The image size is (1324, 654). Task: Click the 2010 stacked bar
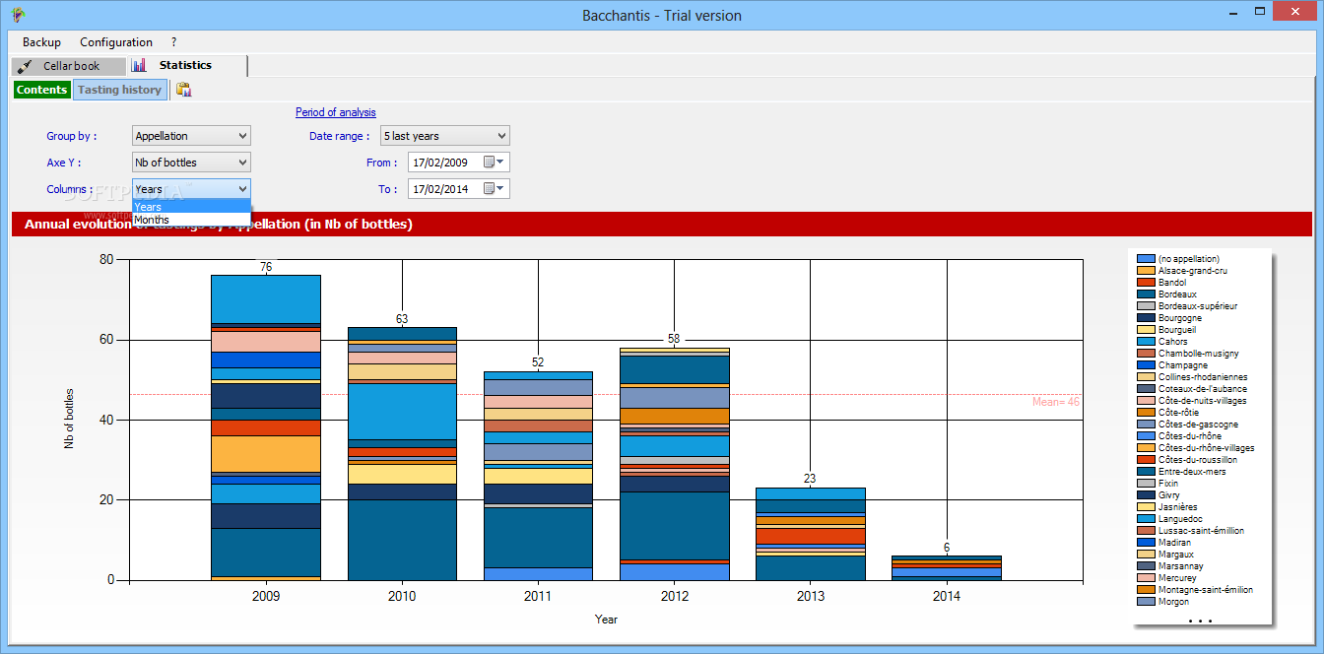[x=402, y=453]
